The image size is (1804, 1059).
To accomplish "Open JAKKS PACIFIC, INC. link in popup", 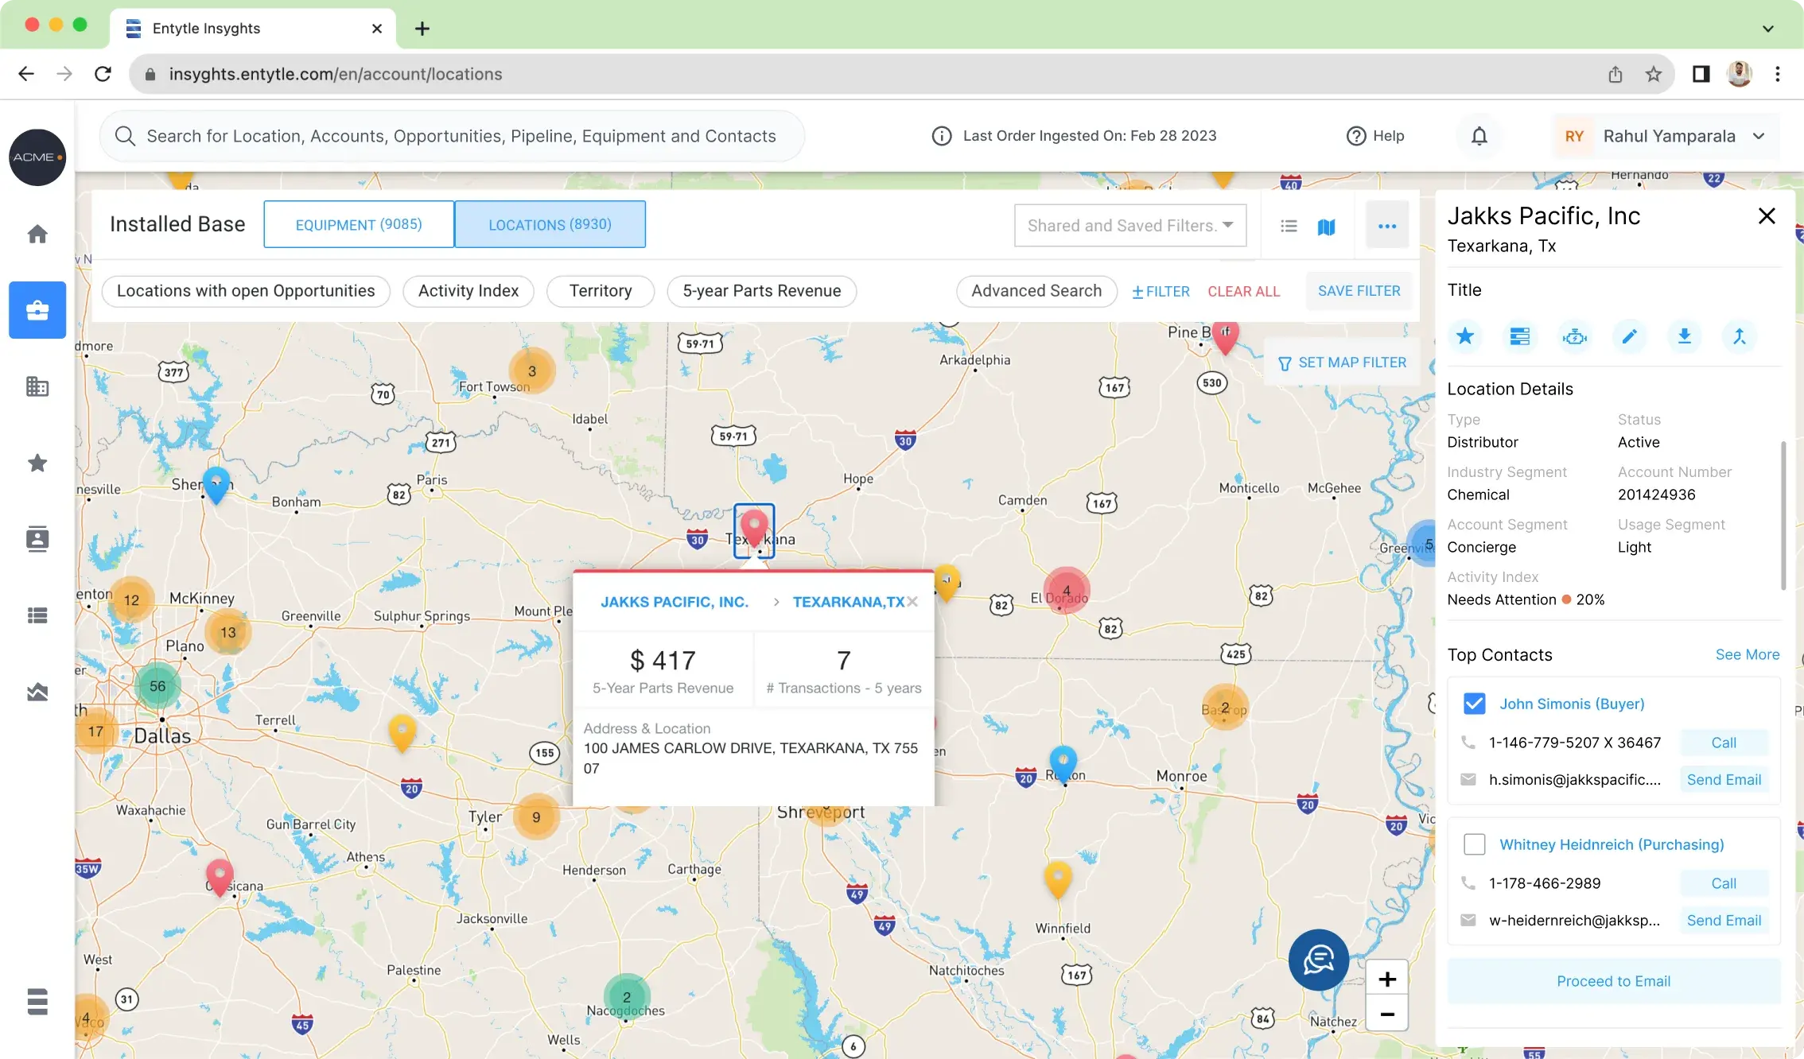I will (675, 602).
